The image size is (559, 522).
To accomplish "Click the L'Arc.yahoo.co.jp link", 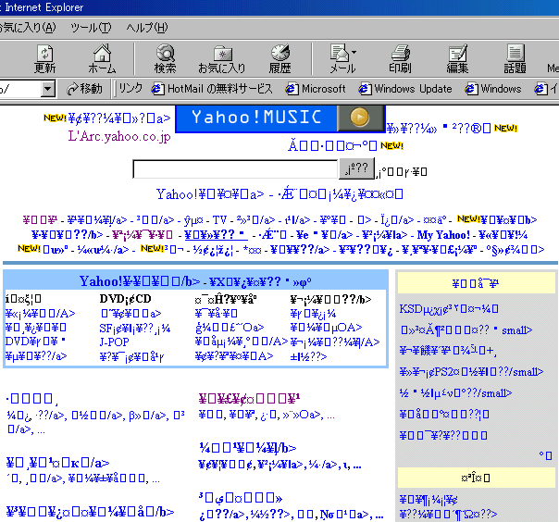I will coord(119,137).
